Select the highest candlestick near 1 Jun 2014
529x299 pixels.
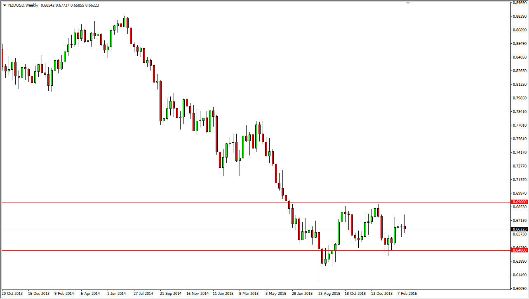(124, 23)
